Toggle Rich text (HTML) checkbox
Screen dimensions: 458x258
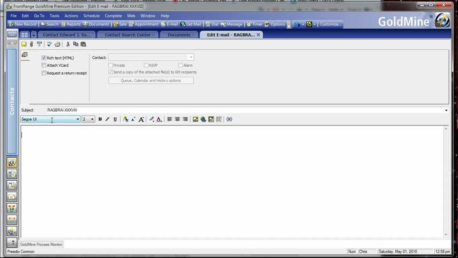44,58
